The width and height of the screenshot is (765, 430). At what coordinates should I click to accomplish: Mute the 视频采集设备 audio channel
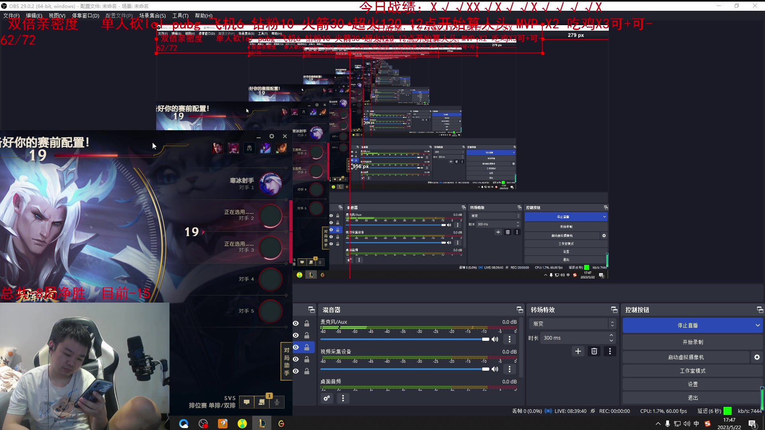pyautogui.click(x=495, y=369)
